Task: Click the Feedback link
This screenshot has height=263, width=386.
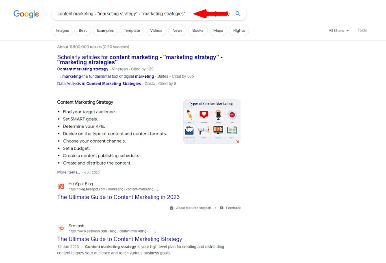Action: (233, 208)
